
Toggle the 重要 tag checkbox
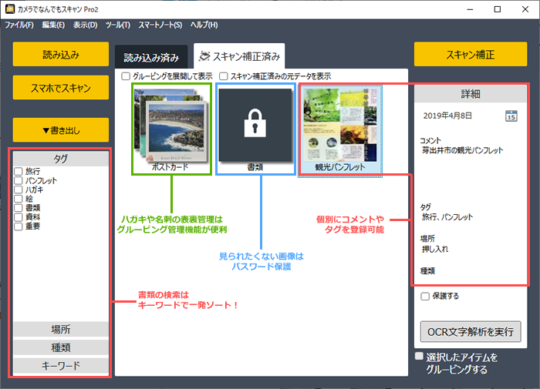(18, 226)
